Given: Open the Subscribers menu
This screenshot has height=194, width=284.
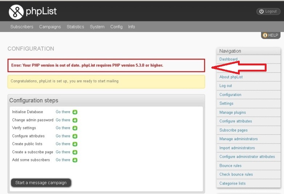Looking at the screenshot, I should point(22,27).
